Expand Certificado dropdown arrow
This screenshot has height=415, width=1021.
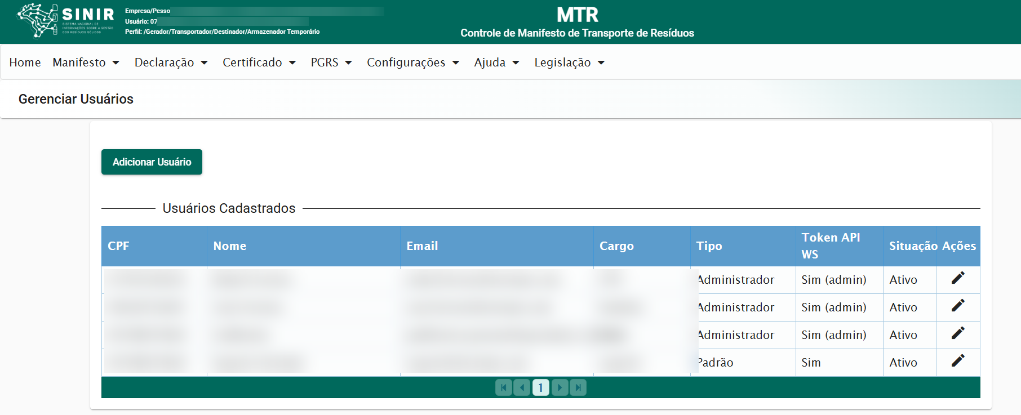292,63
